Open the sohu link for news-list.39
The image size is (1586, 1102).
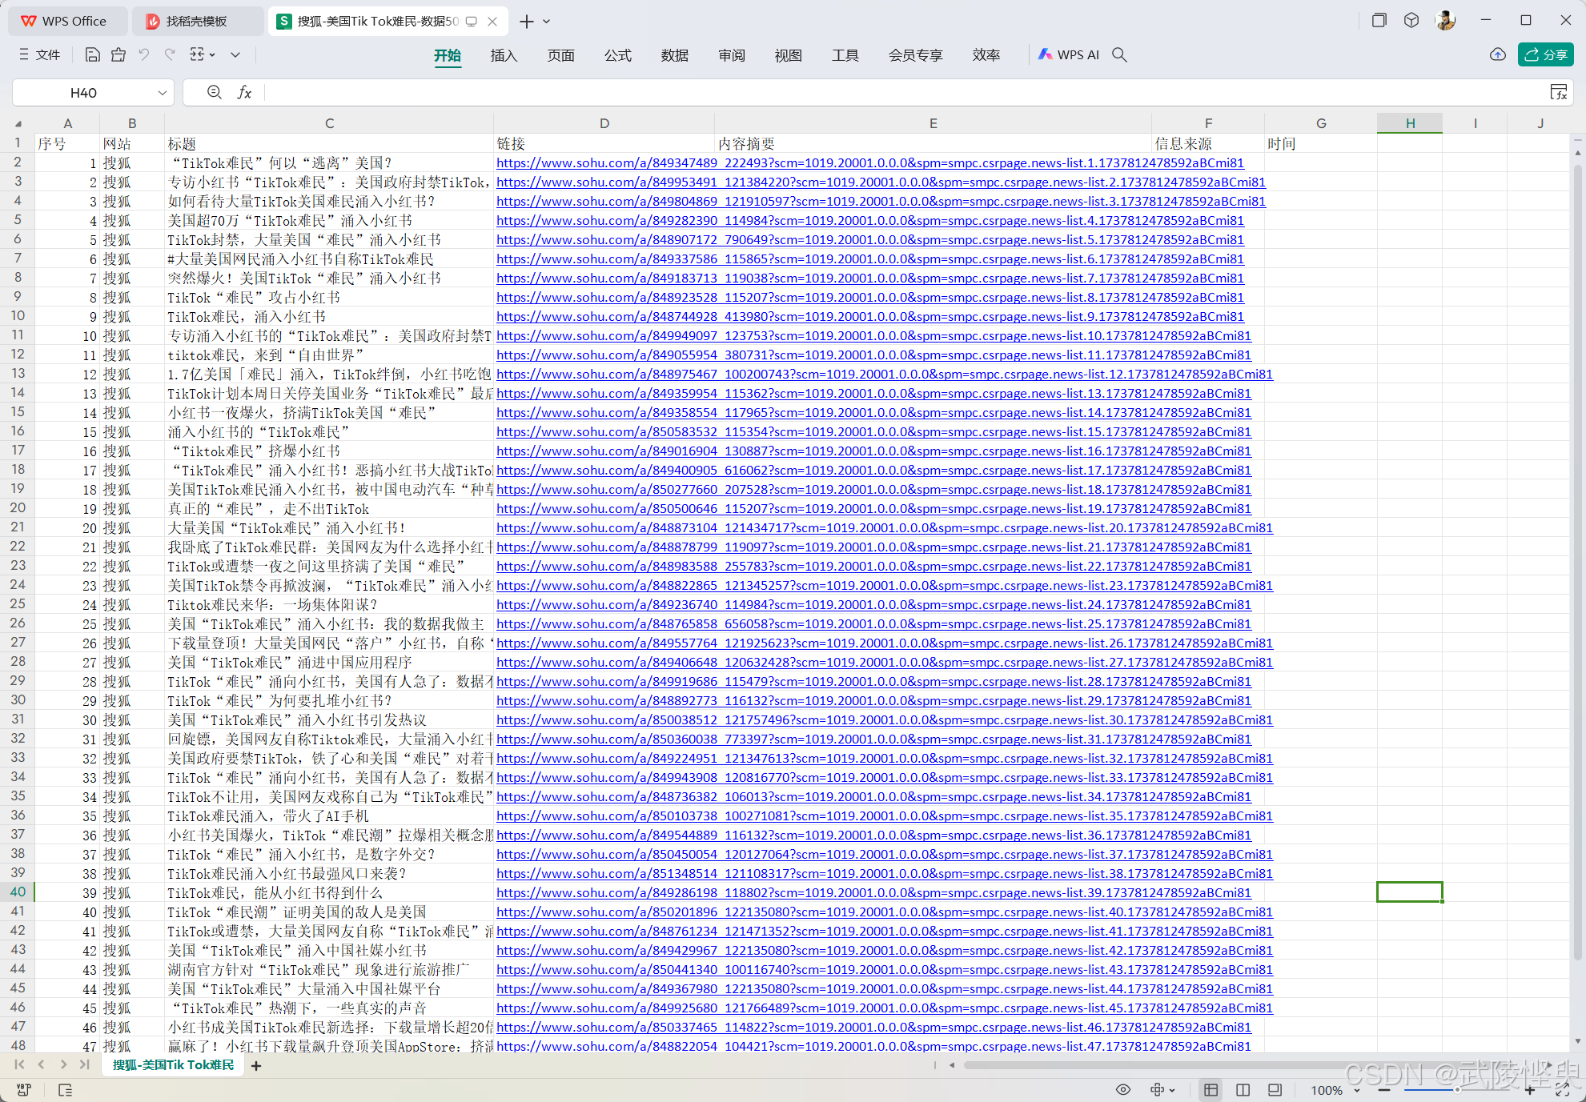873,893
